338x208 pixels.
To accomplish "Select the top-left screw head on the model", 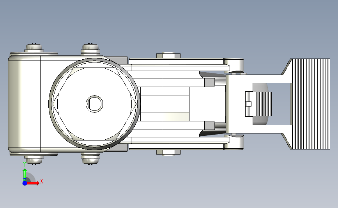I will click(x=34, y=47).
